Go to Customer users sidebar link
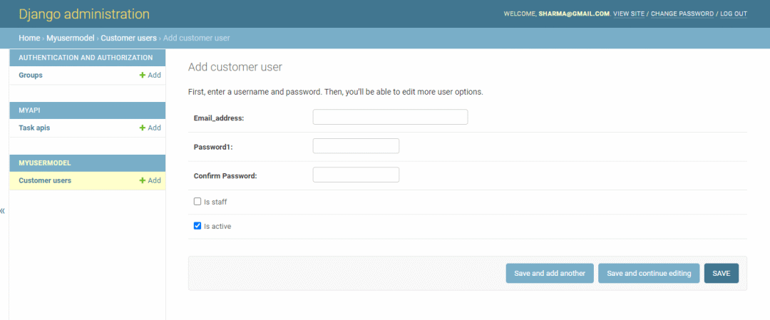770x320 pixels. coord(45,180)
